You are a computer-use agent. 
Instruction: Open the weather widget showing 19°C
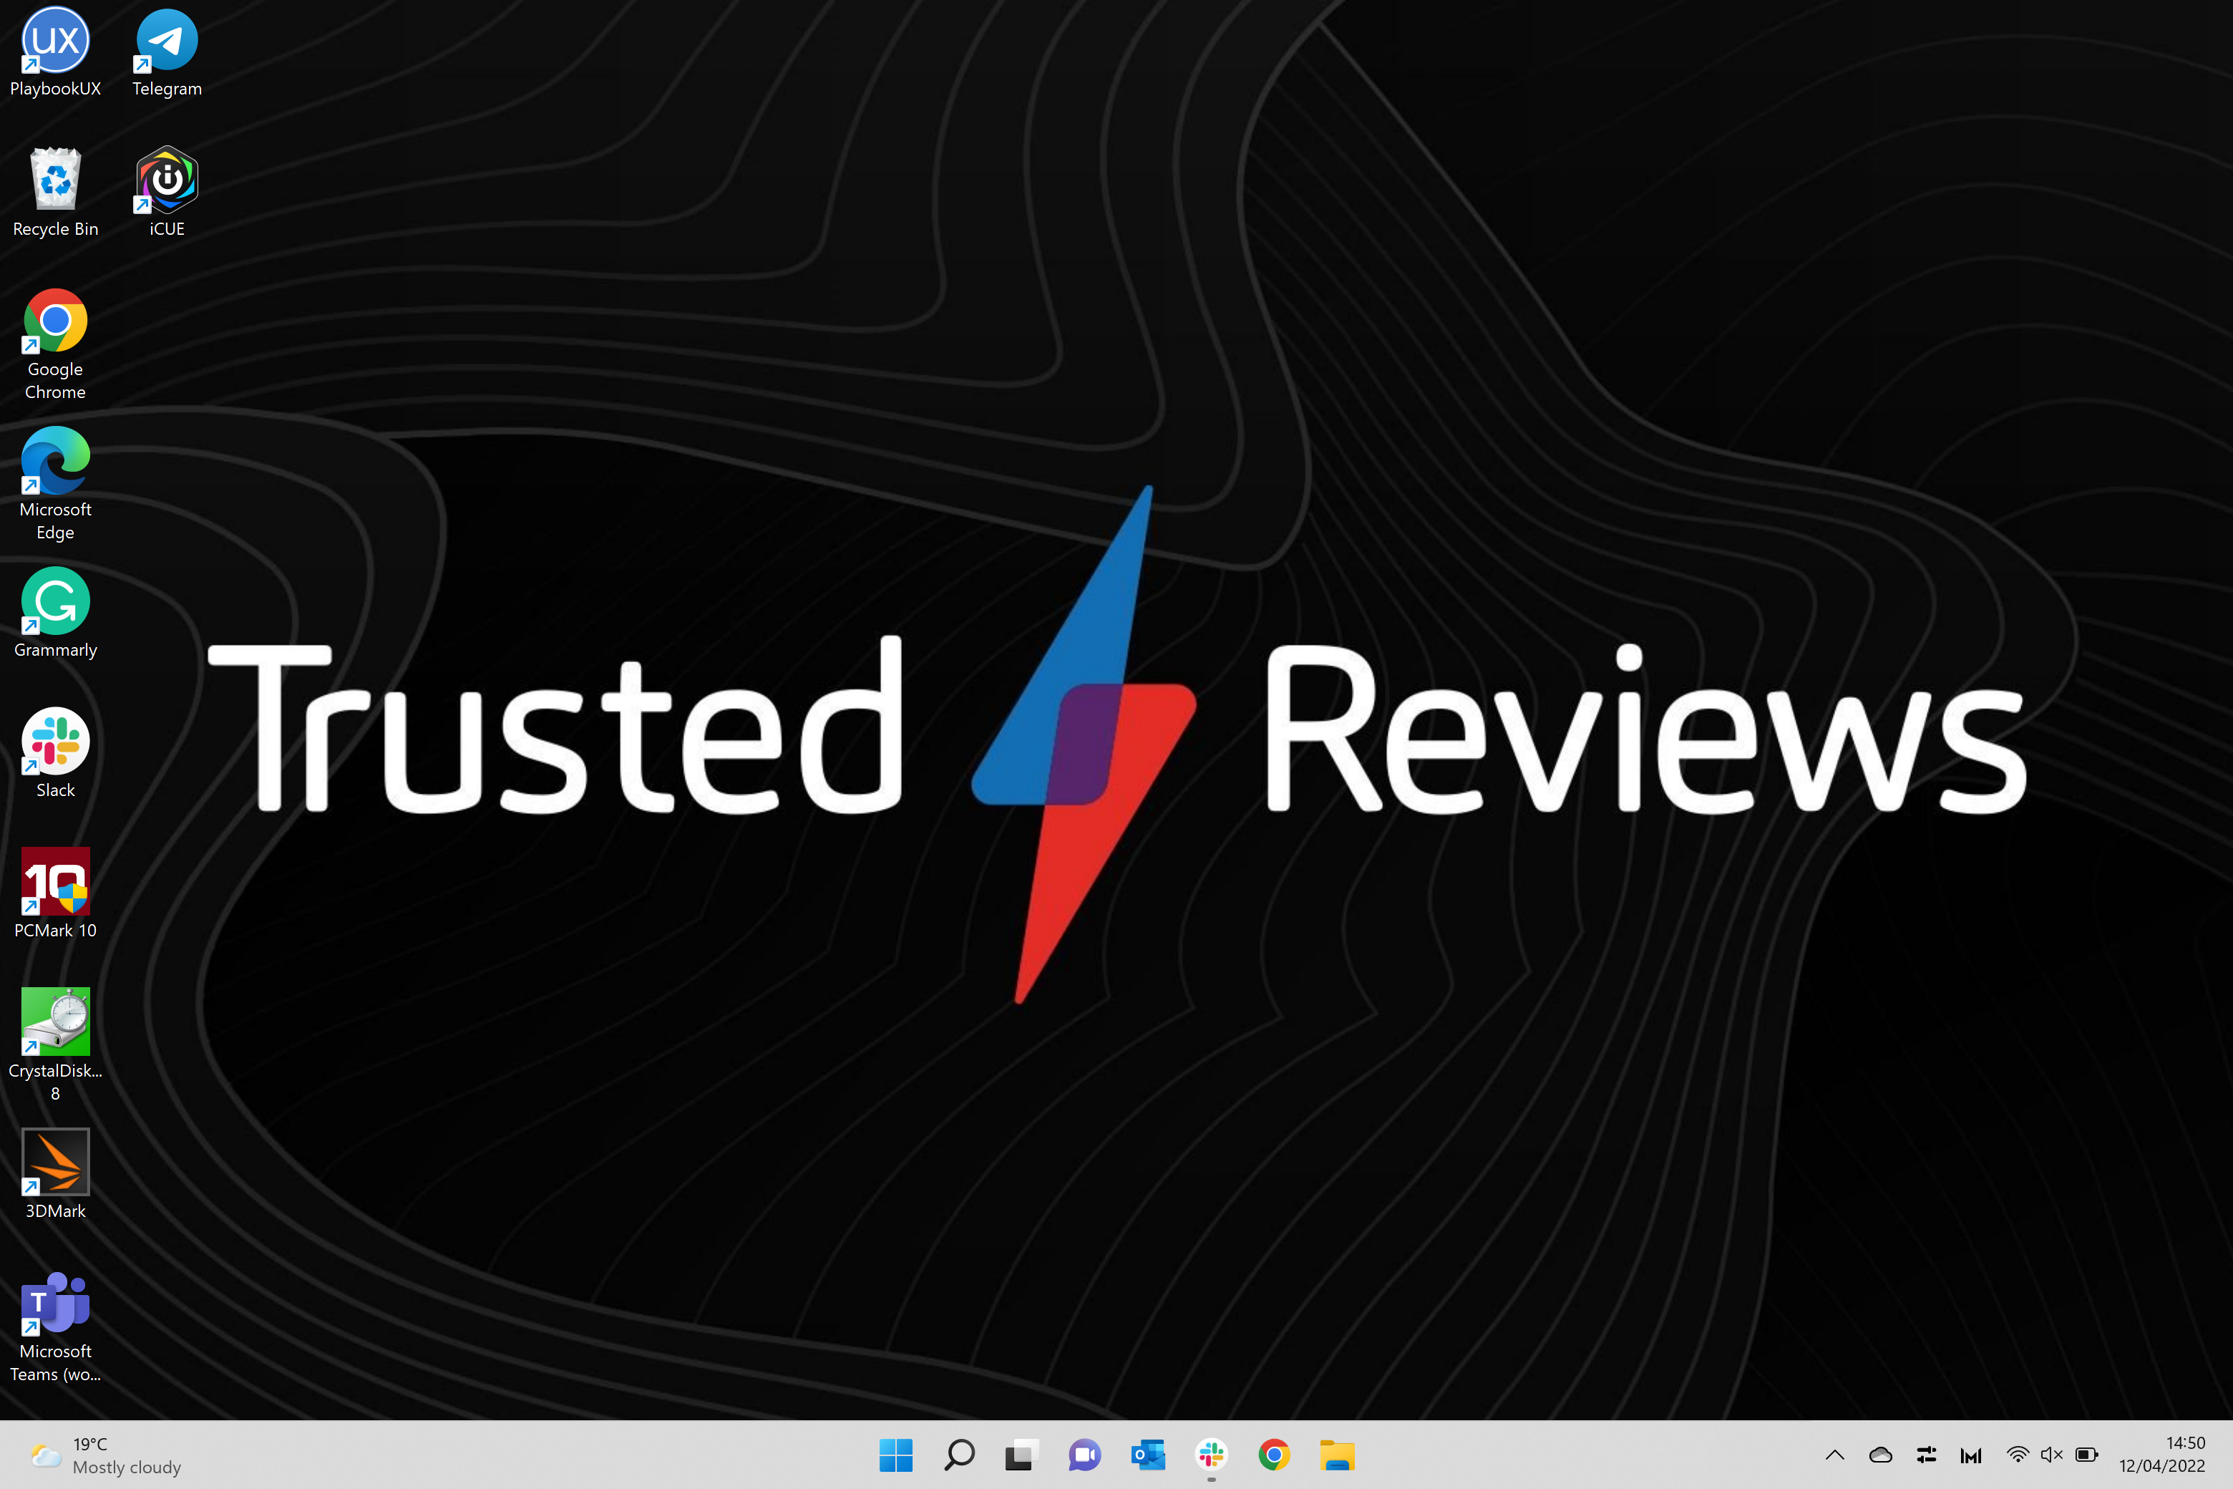point(104,1455)
